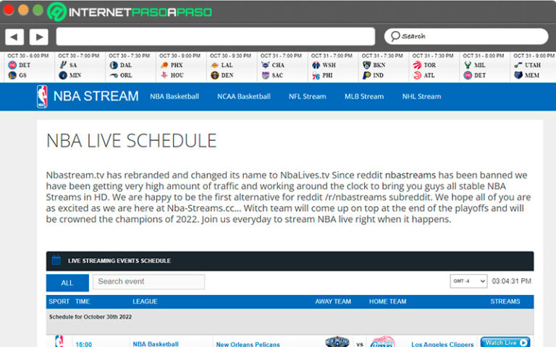The height and width of the screenshot is (347, 556).
Task: Click the Search event input field
Action: coord(148,281)
